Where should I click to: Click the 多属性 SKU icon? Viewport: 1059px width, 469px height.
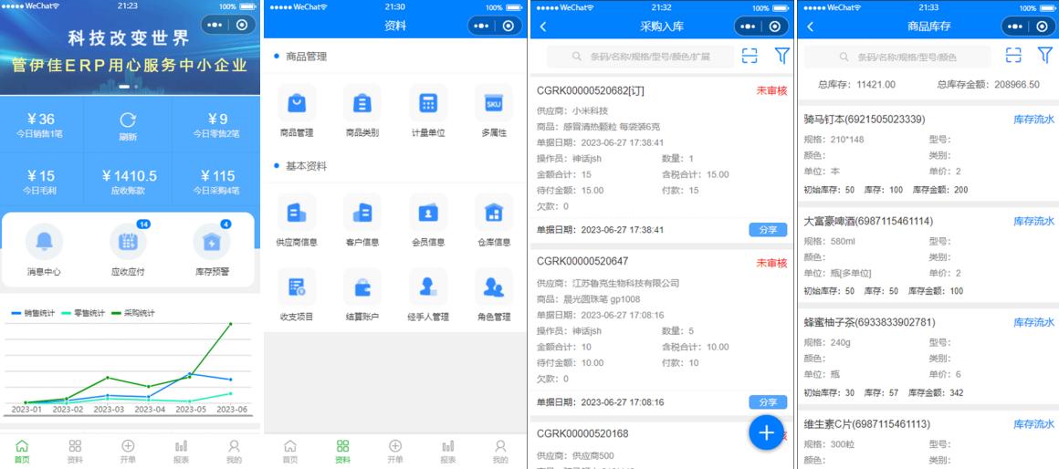[493, 104]
